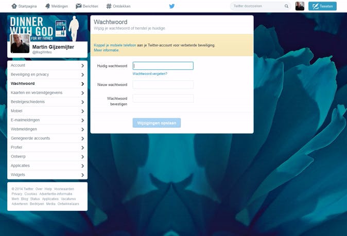Expand the Bestelgeschiedenis chevron
Viewport: 347px width, 236px height.
click(x=82, y=102)
